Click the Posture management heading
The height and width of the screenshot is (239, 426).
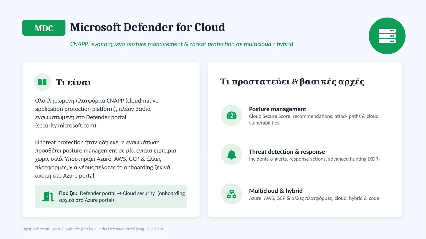tap(277, 109)
